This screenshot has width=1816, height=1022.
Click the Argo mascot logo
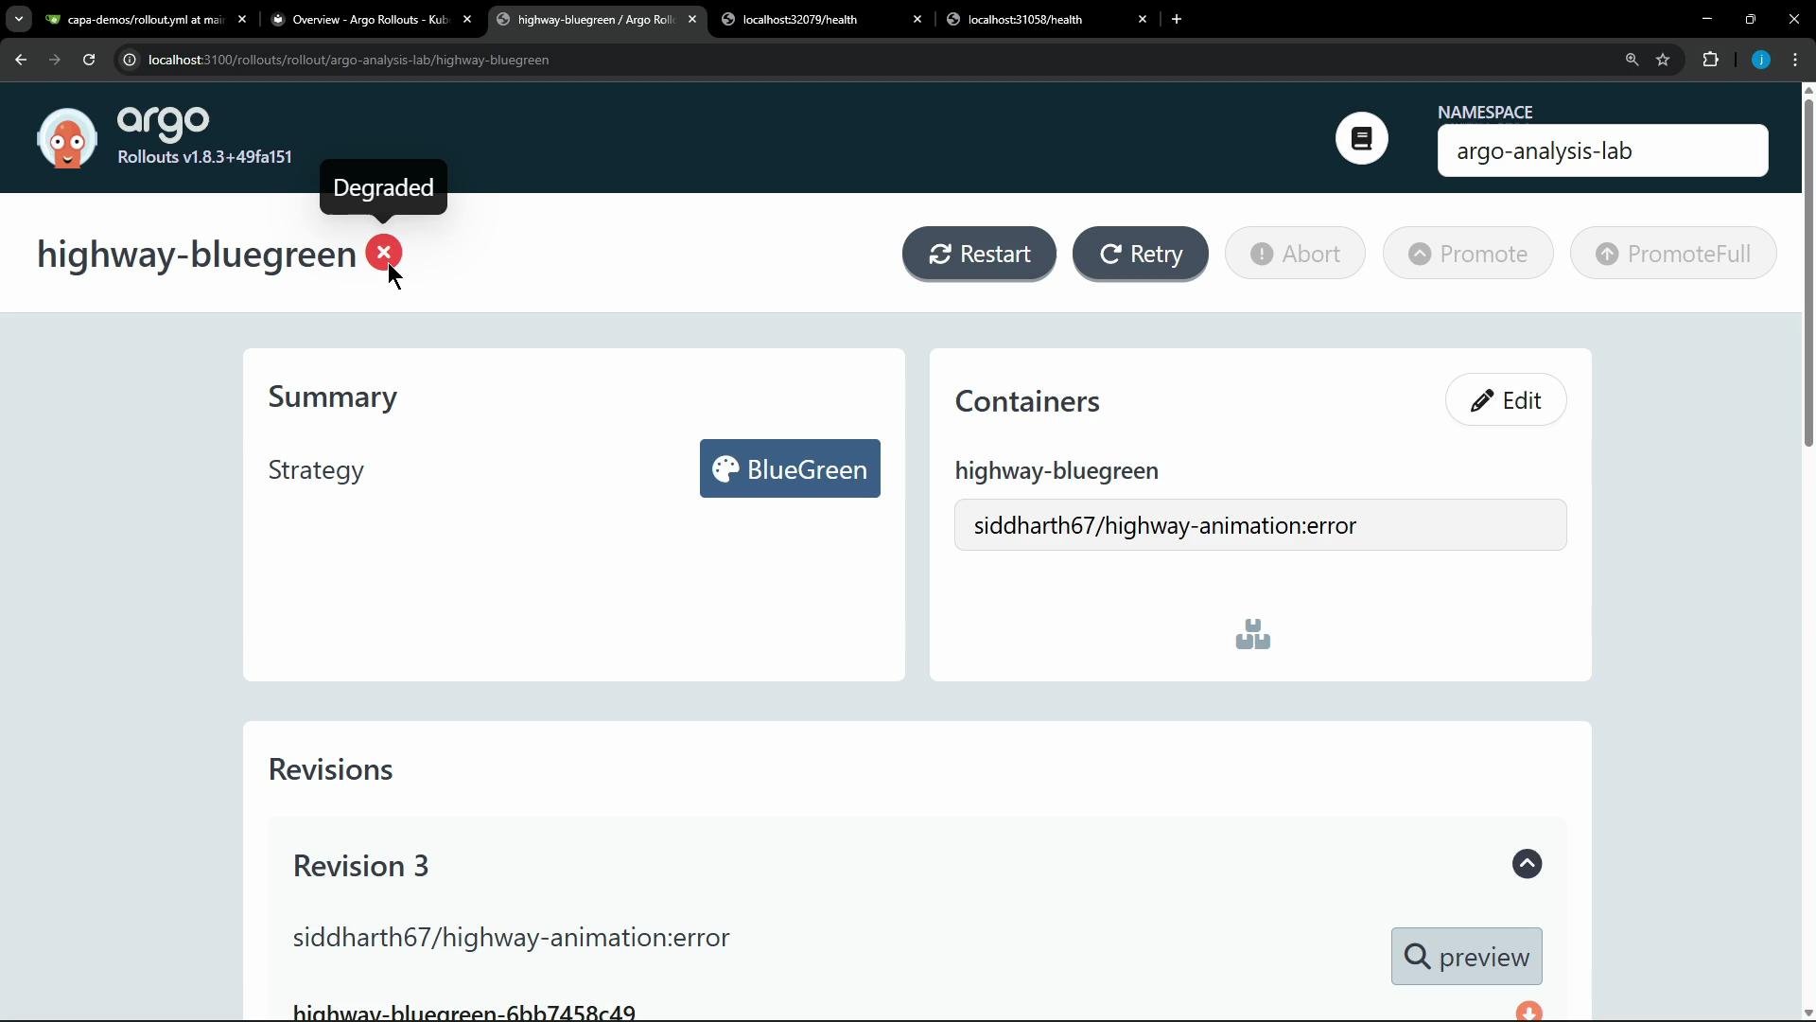[x=66, y=138]
